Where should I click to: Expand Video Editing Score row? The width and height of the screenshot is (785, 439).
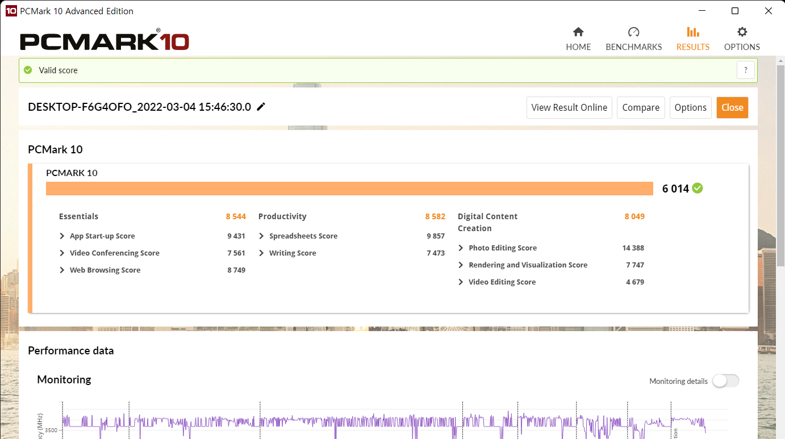point(461,282)
